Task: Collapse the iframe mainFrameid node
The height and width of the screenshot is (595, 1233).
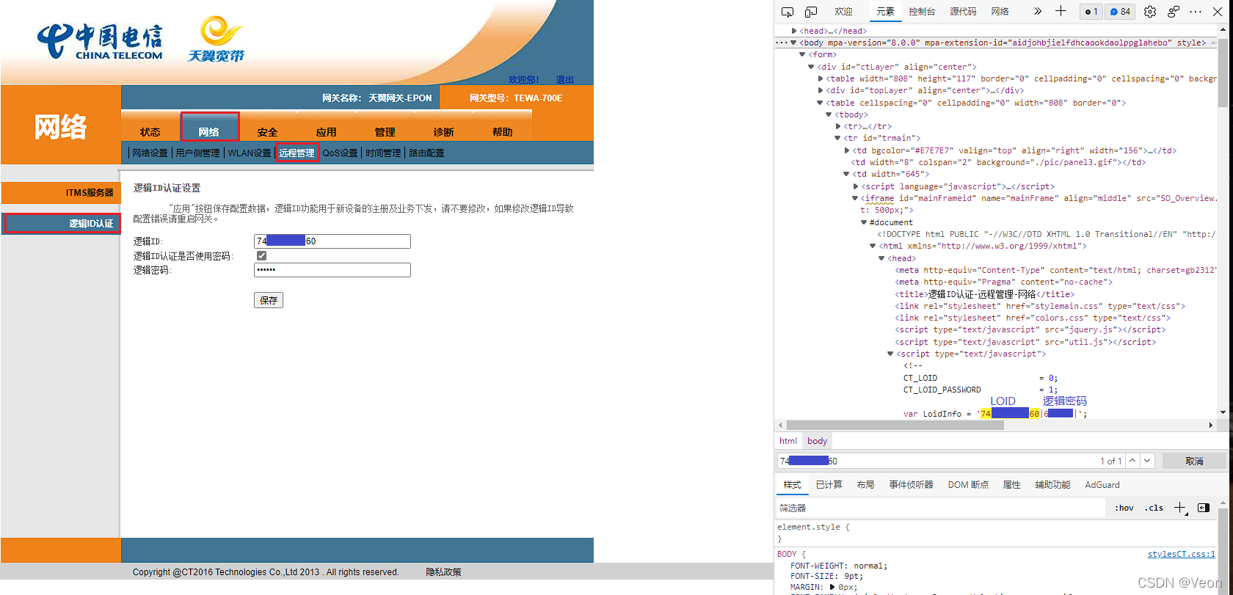Action: pyautogui.click(x=855, y=198)
